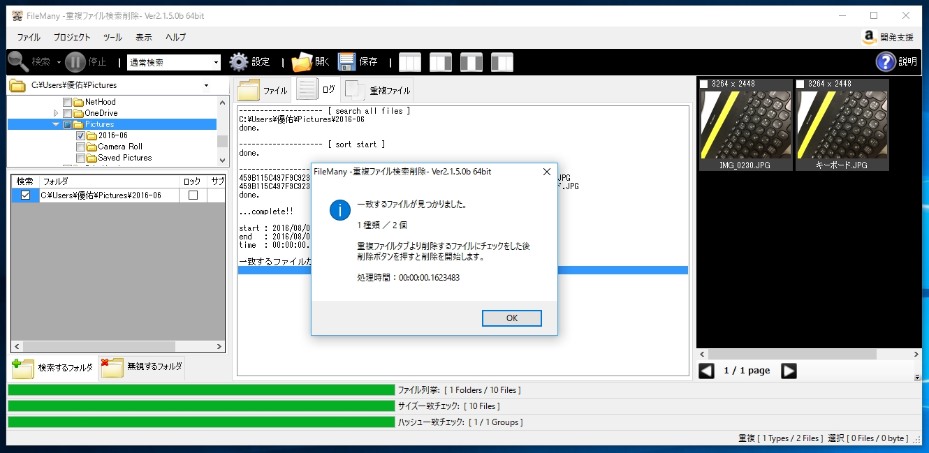Screen dimensions: 929x453
Task: Check the IMG_0230.JPG thumbnail checkbox
Action: pyautogui.click(x=704, y=84)
